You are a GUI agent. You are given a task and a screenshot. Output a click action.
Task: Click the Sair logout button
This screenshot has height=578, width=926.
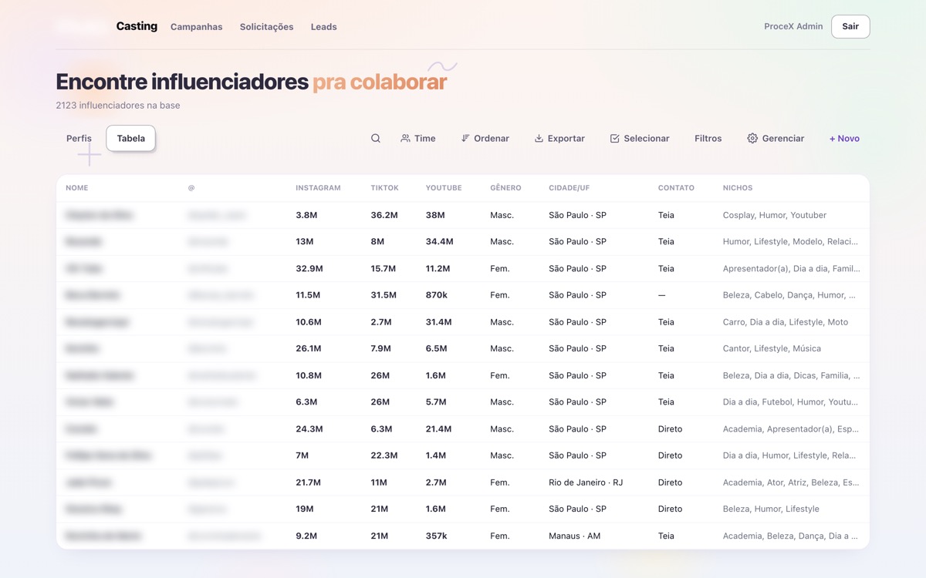click(850, 26)
